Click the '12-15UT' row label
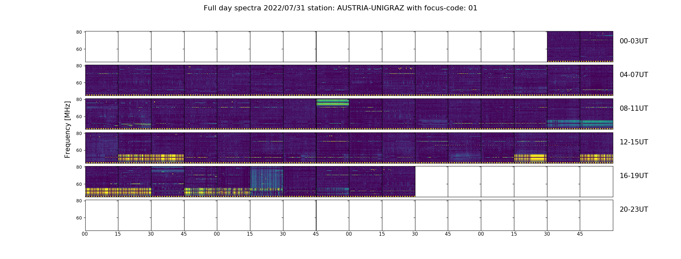 (634, 142)
